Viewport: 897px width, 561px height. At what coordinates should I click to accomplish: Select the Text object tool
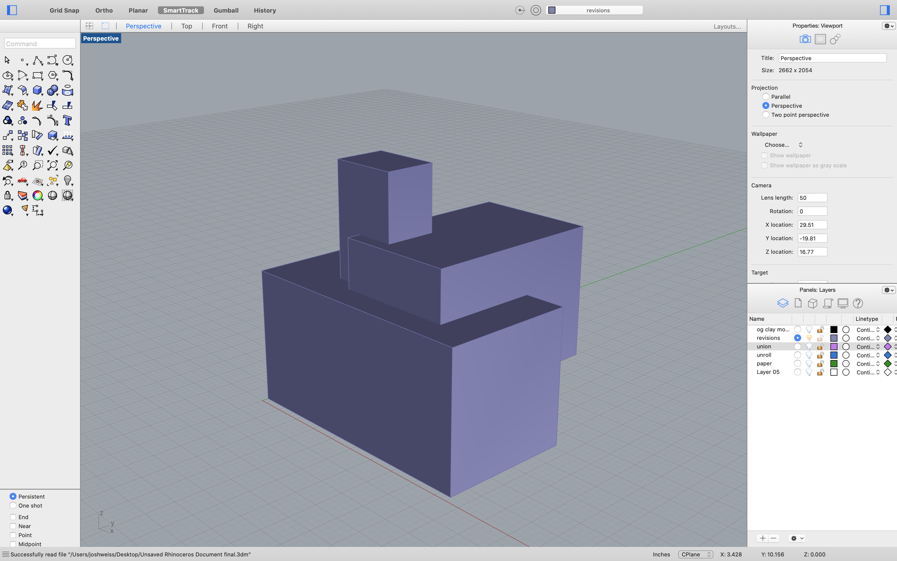click(x=67, y=120)
